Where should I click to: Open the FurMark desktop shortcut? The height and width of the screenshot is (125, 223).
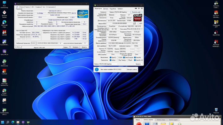[4, 72]
